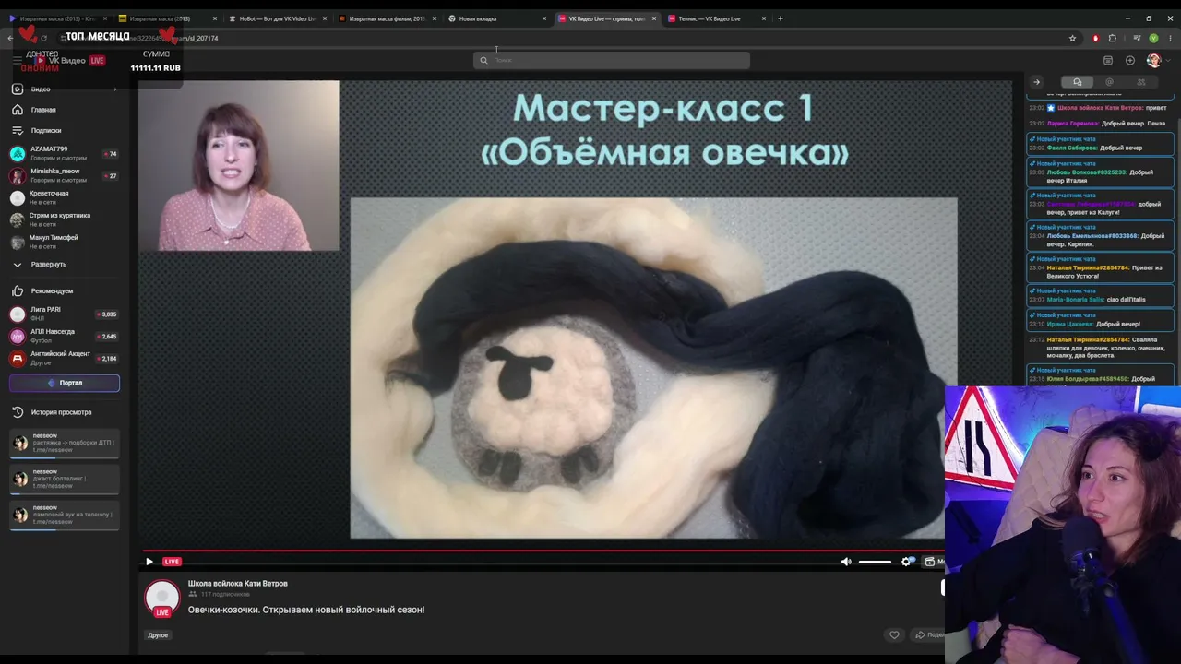This screenshot has width=1181, height=664.
Task: Open the chat participants tab
Action: click(1141, 82)
